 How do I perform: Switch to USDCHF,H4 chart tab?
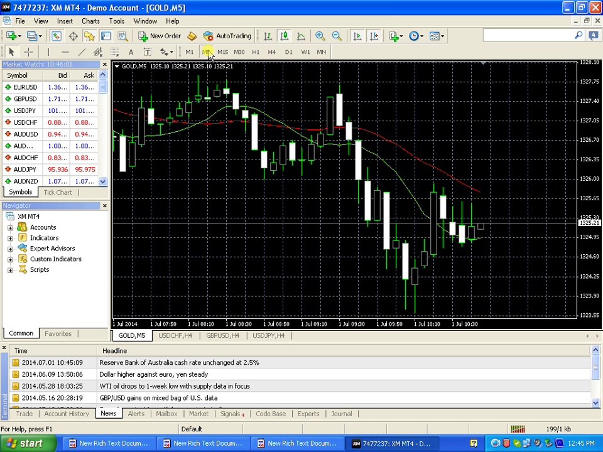[175, 335]
